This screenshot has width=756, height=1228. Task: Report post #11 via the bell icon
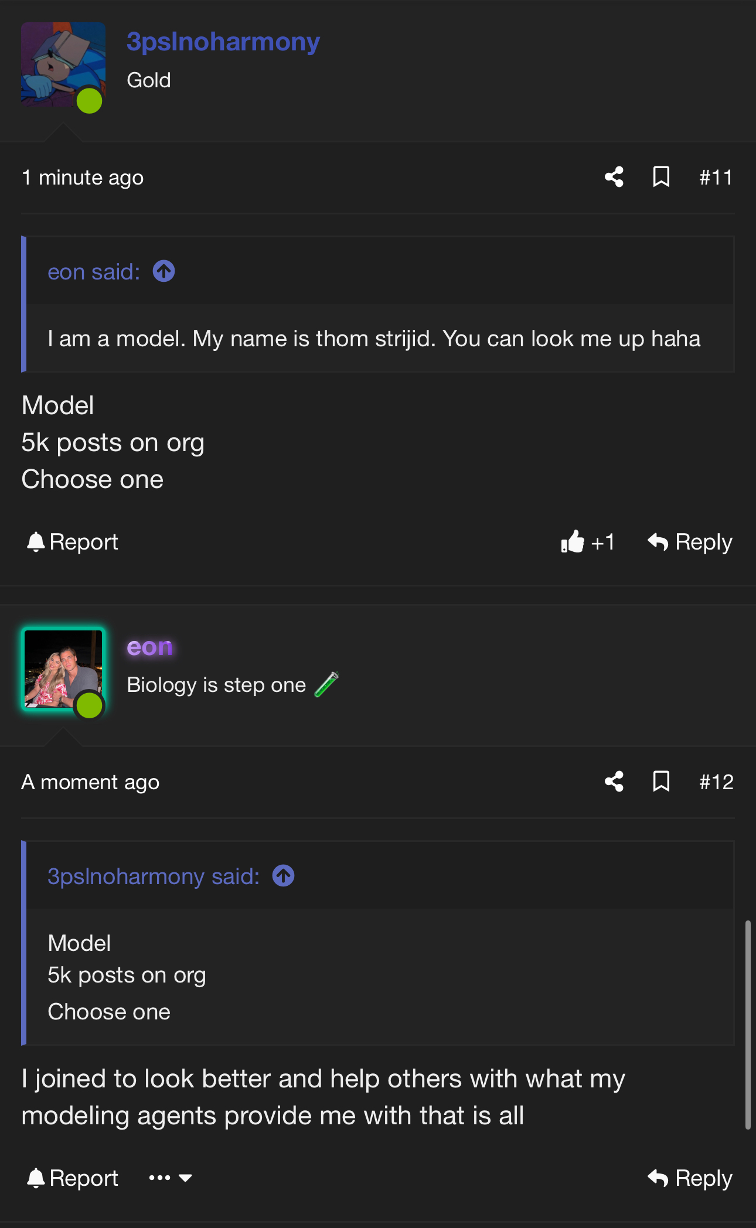click(72, 542)
